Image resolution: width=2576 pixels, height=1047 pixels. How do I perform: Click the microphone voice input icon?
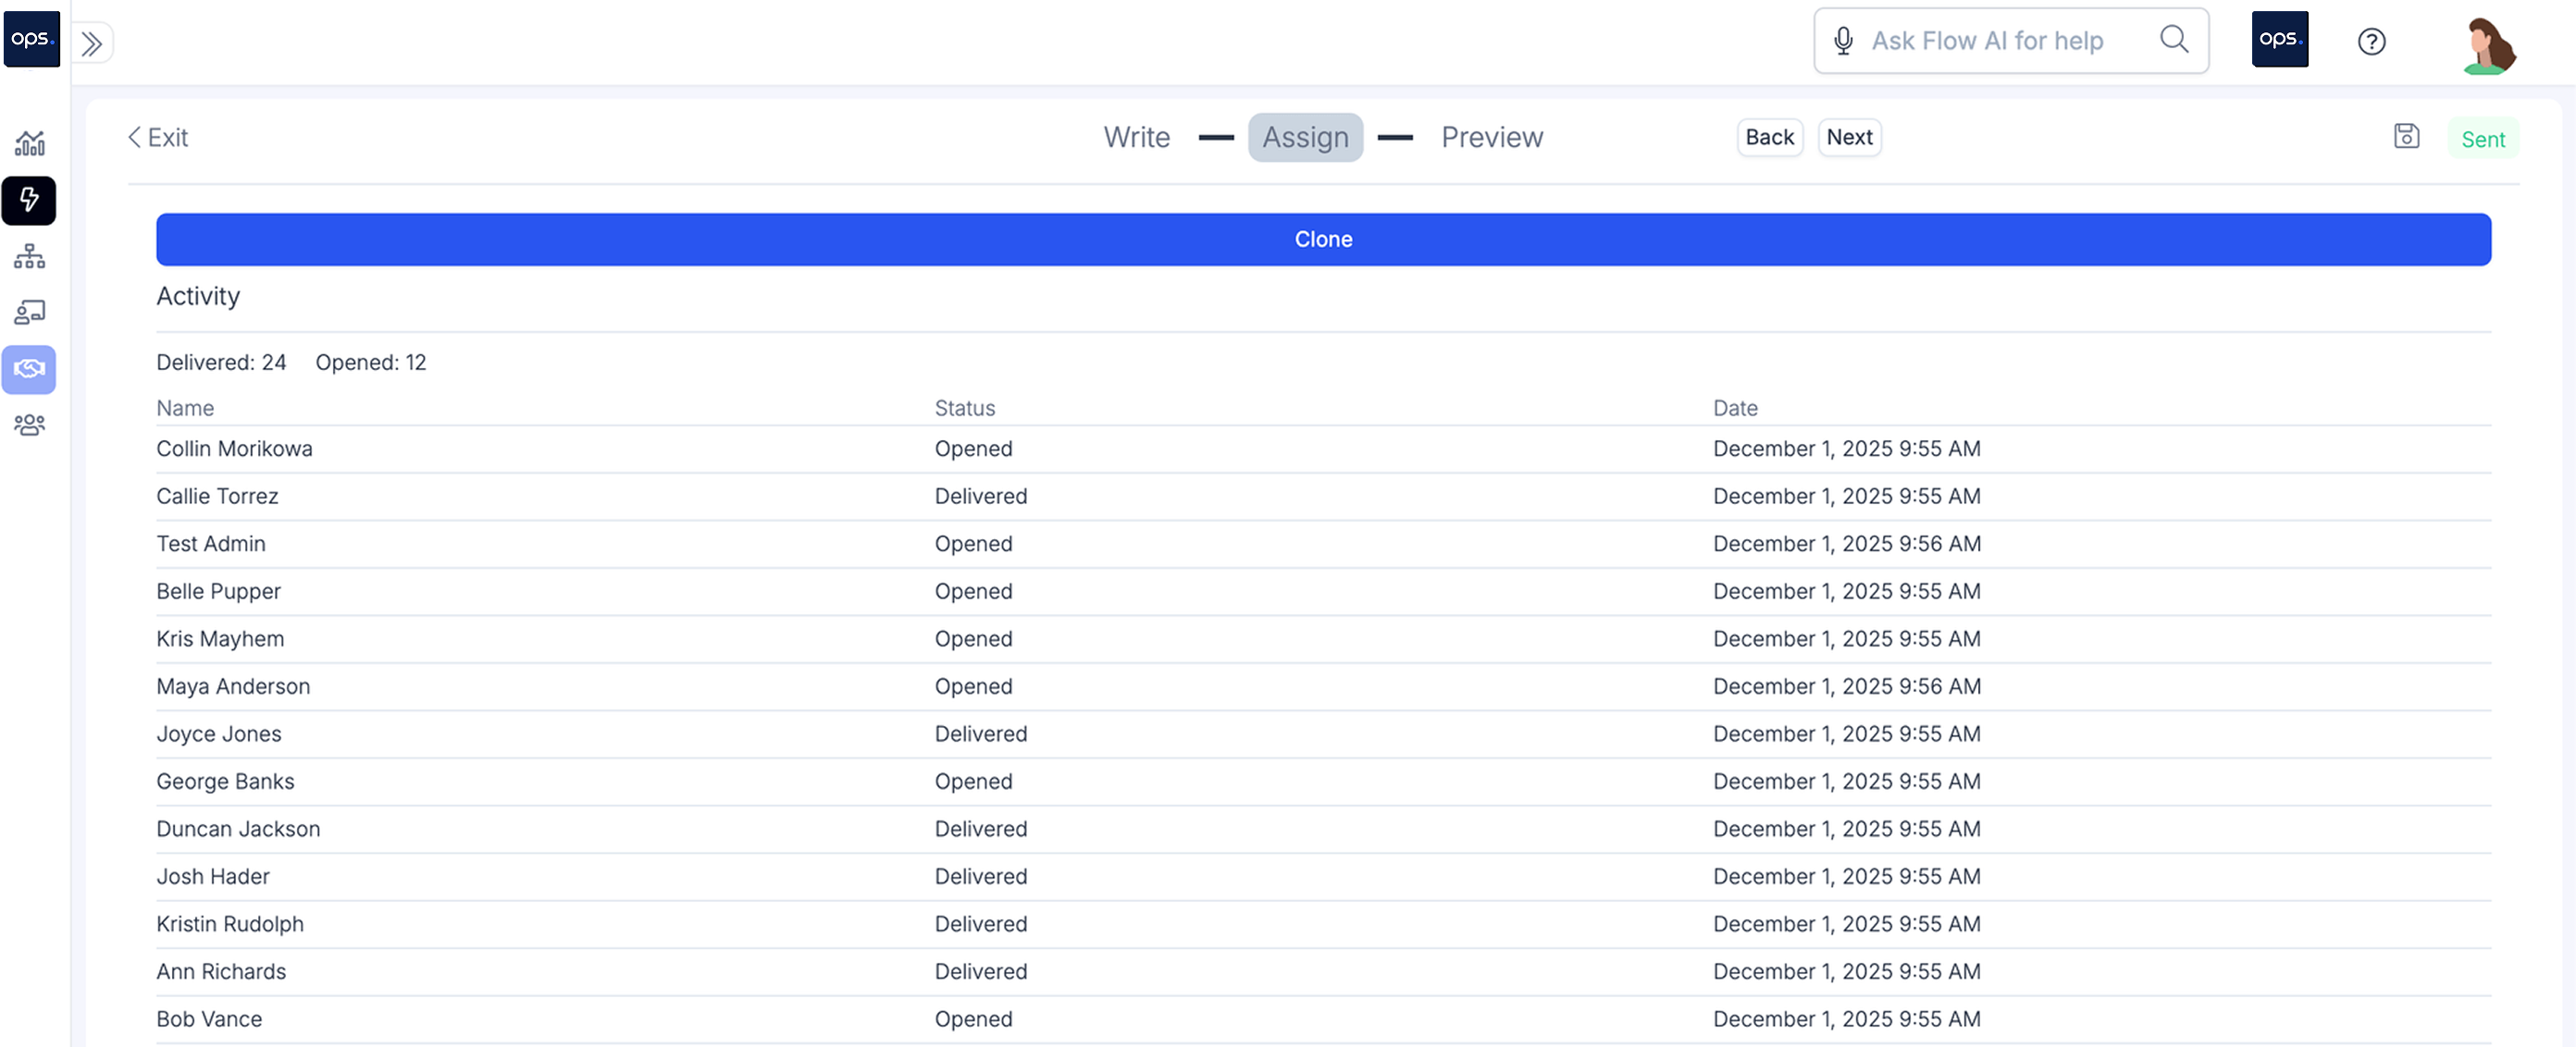click(1843, 41)
